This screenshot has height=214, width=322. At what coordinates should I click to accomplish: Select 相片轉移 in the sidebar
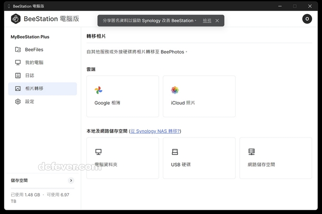[x=43, y=89]
